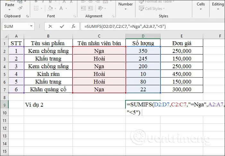Select row 1 header

(x=4, y=44)
